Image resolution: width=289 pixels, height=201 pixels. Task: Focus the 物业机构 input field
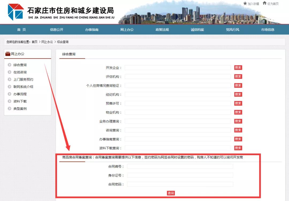pyautogui.click(x=178, y=112)
